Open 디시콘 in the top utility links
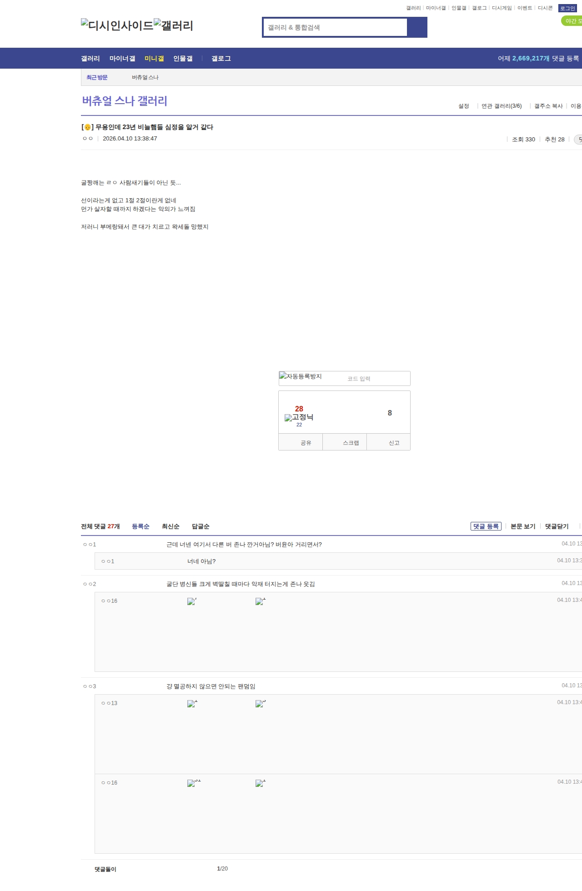582x891 pixels. [545, 8]
